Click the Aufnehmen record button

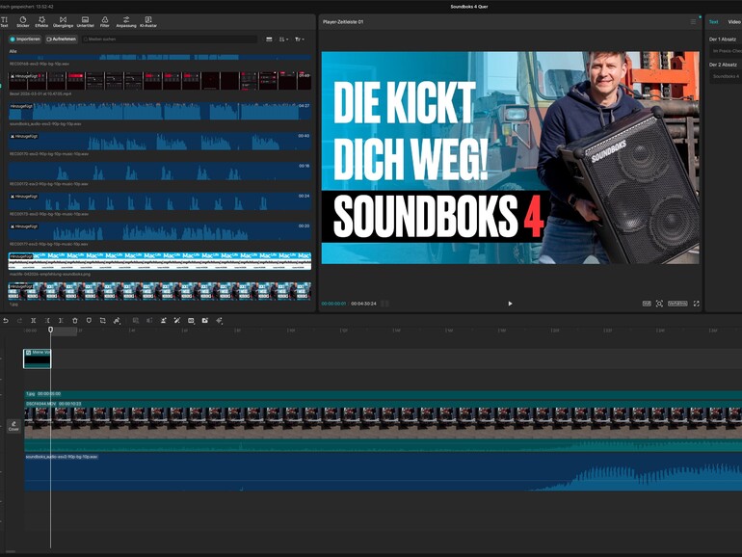coord(62,40)
